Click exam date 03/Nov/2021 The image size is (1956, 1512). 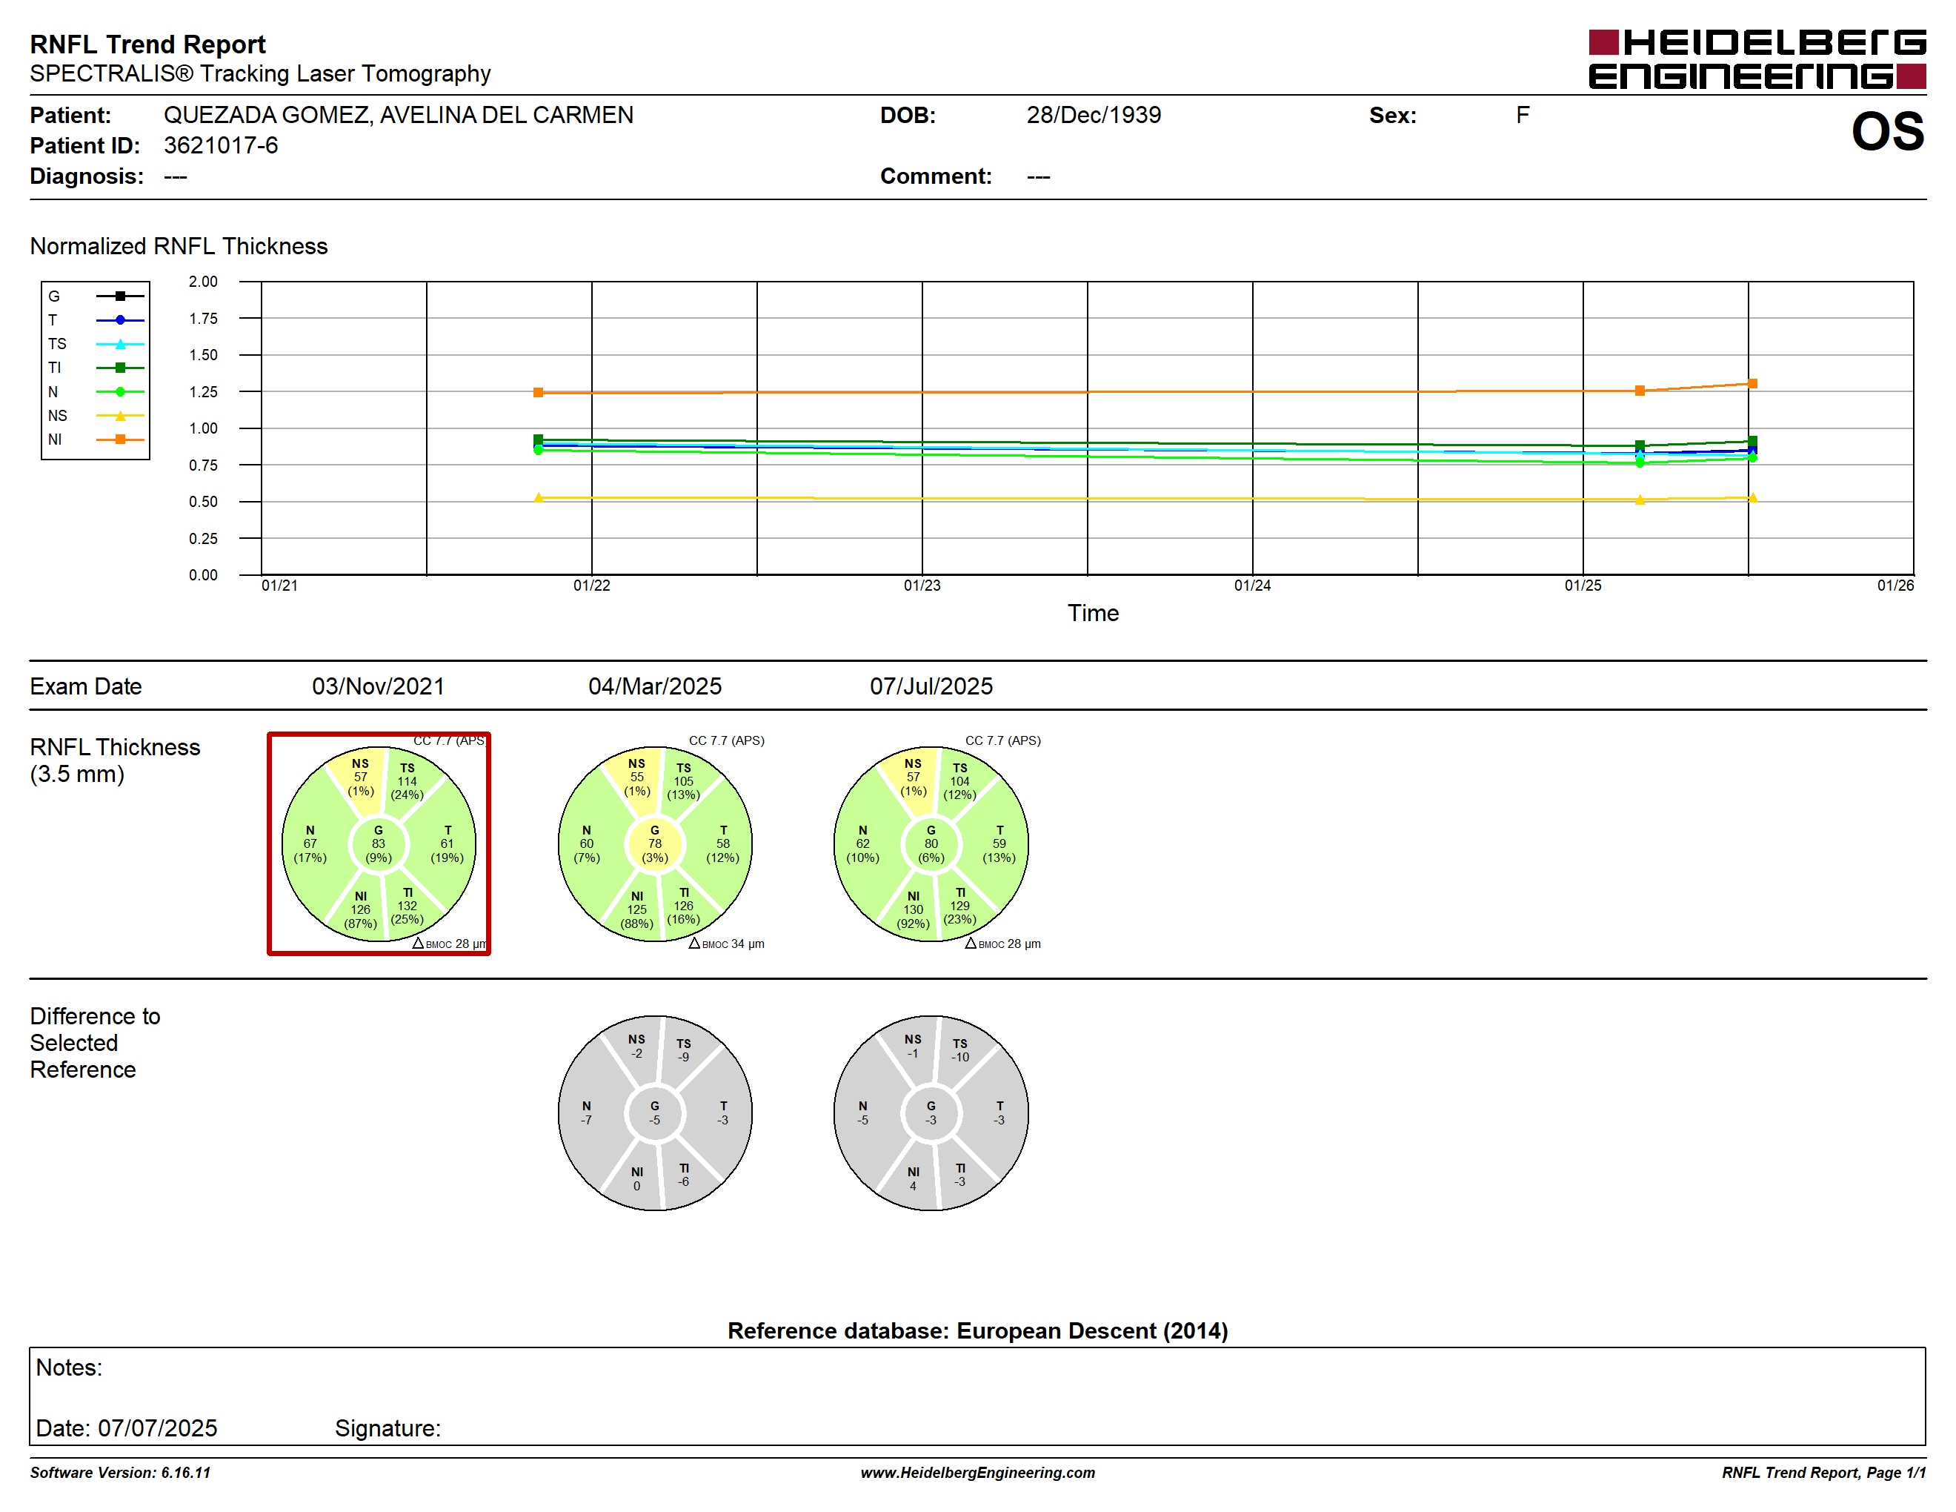click(378, 686)
